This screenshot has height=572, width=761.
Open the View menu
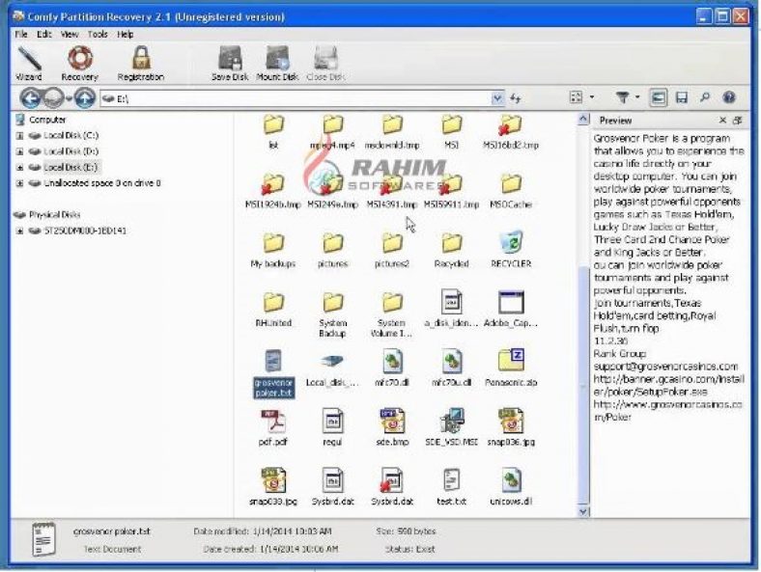point(70,34)
